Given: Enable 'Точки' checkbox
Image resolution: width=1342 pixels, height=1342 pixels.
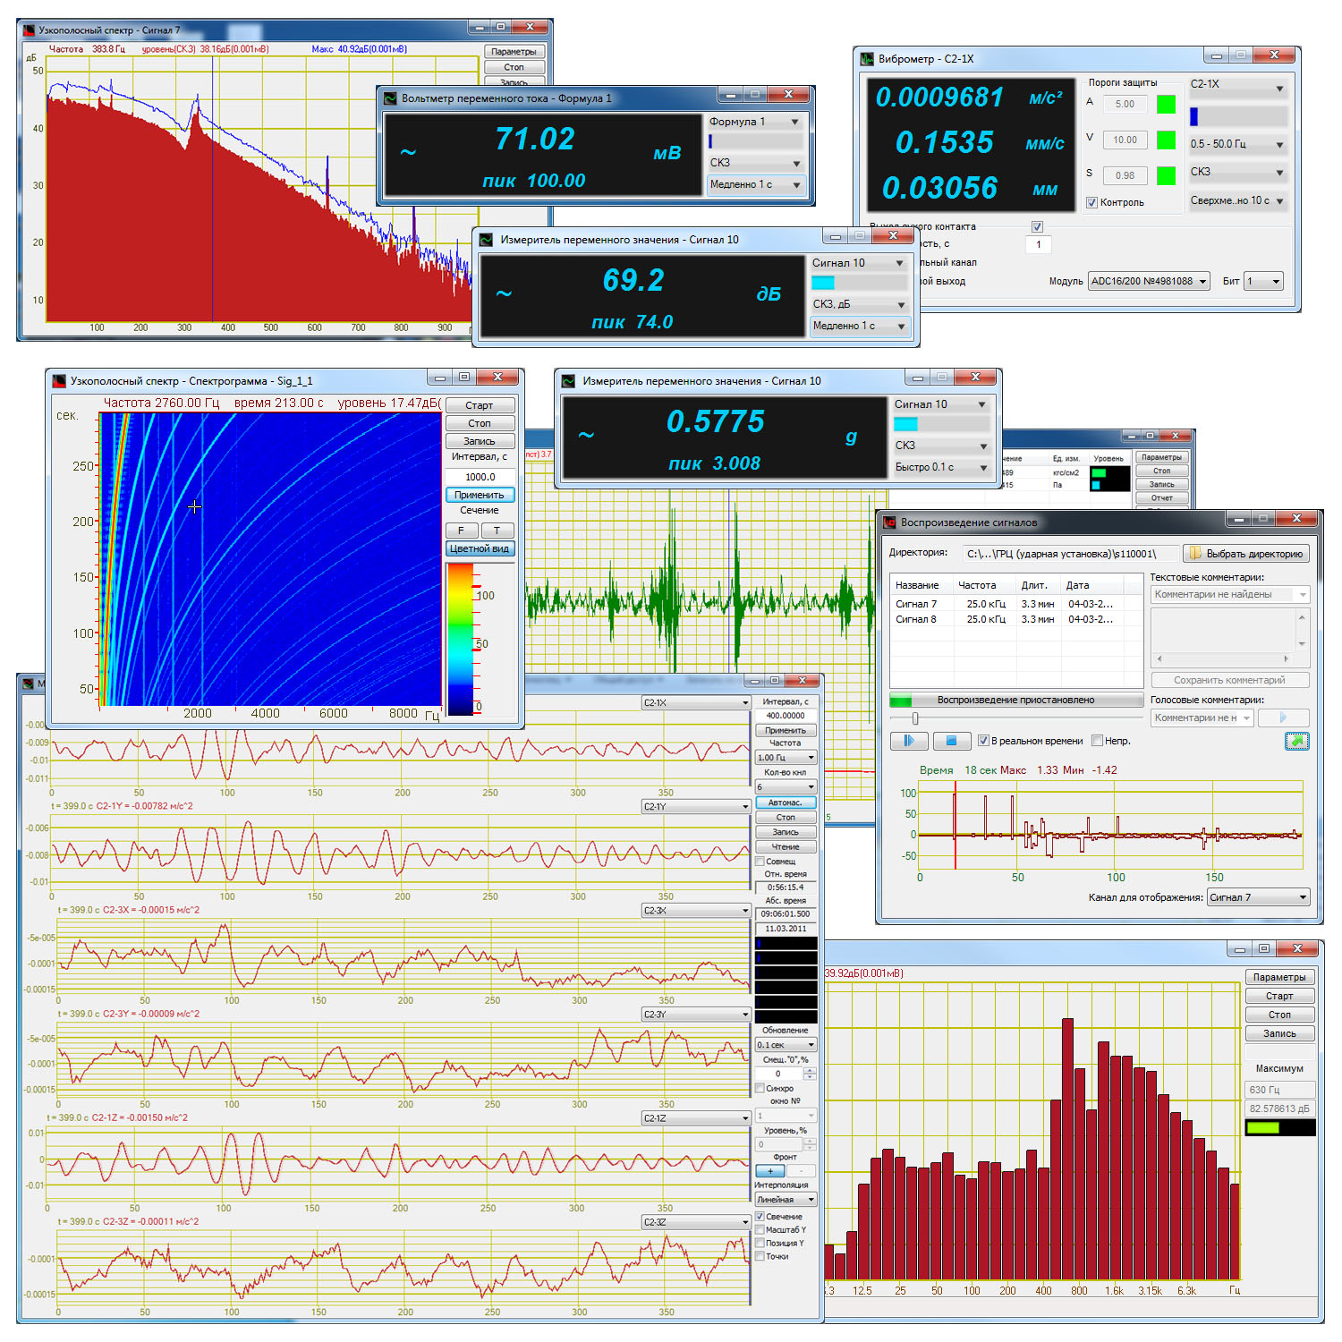Looking at the screenshot, I should pos(760,1257).
